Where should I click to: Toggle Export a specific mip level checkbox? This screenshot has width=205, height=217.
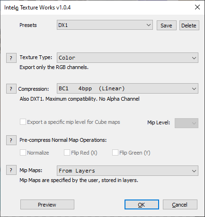click(x=23, y=122)
